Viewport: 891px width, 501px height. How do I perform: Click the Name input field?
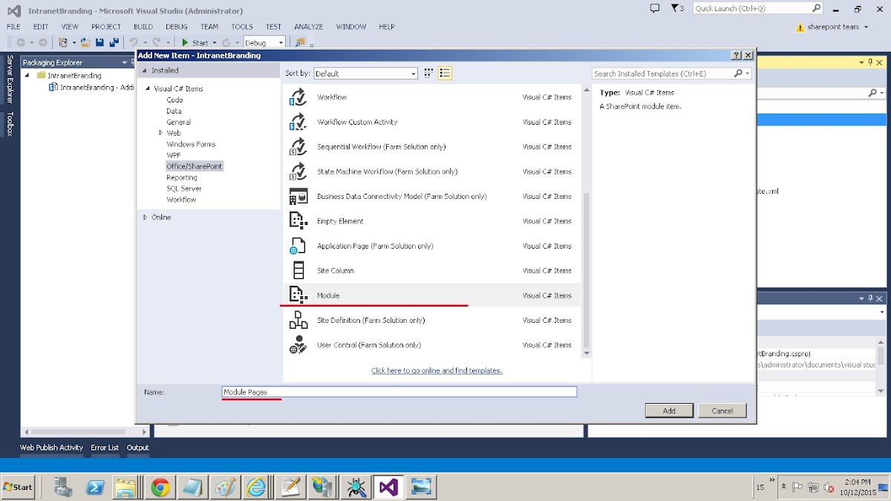tap(399, 392)
